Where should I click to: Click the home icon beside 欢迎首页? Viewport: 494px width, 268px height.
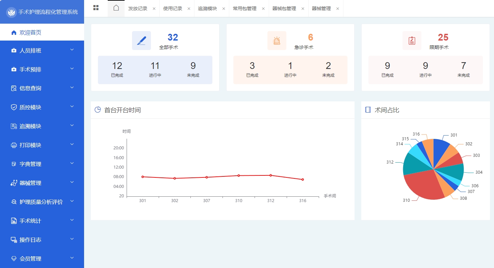14,33
